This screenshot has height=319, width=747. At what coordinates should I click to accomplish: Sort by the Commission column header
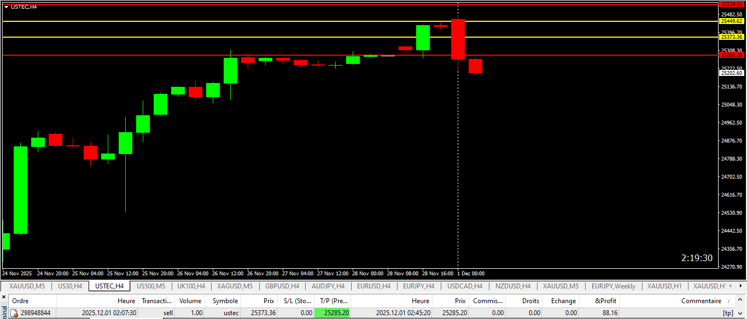coord(487,301)
